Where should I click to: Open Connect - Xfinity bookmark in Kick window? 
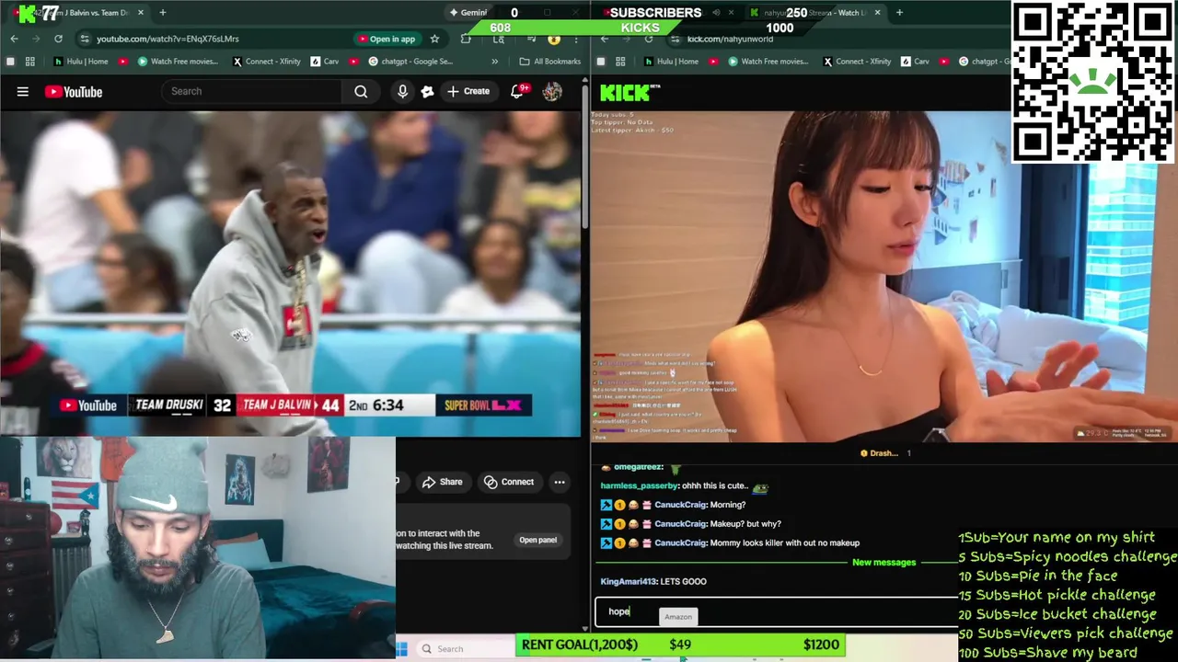[x=857, y=62]
